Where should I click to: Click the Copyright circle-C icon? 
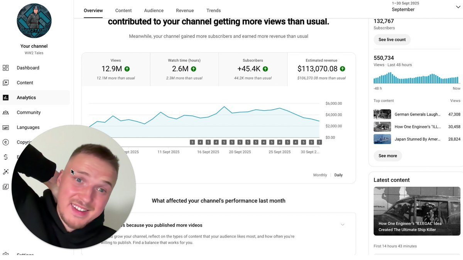[x=5, y=142]
